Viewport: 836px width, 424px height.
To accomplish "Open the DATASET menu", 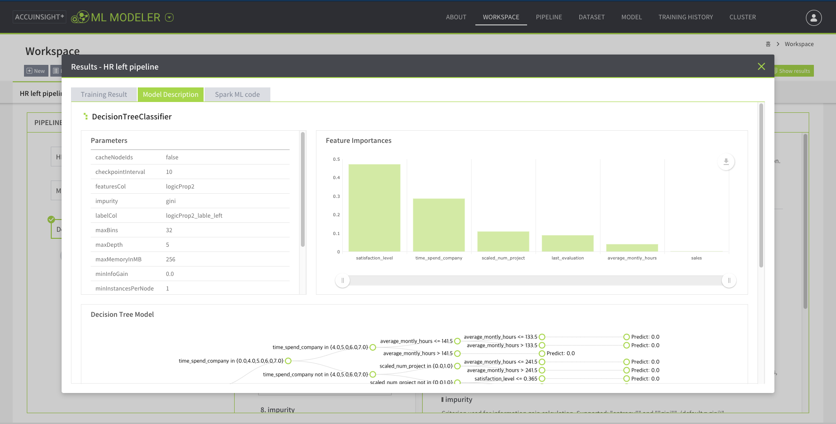I will coord(592,17).
